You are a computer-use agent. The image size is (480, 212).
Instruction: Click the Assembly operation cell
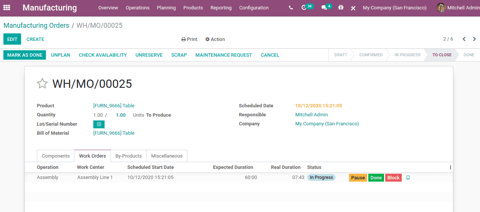tap(47, 177)
